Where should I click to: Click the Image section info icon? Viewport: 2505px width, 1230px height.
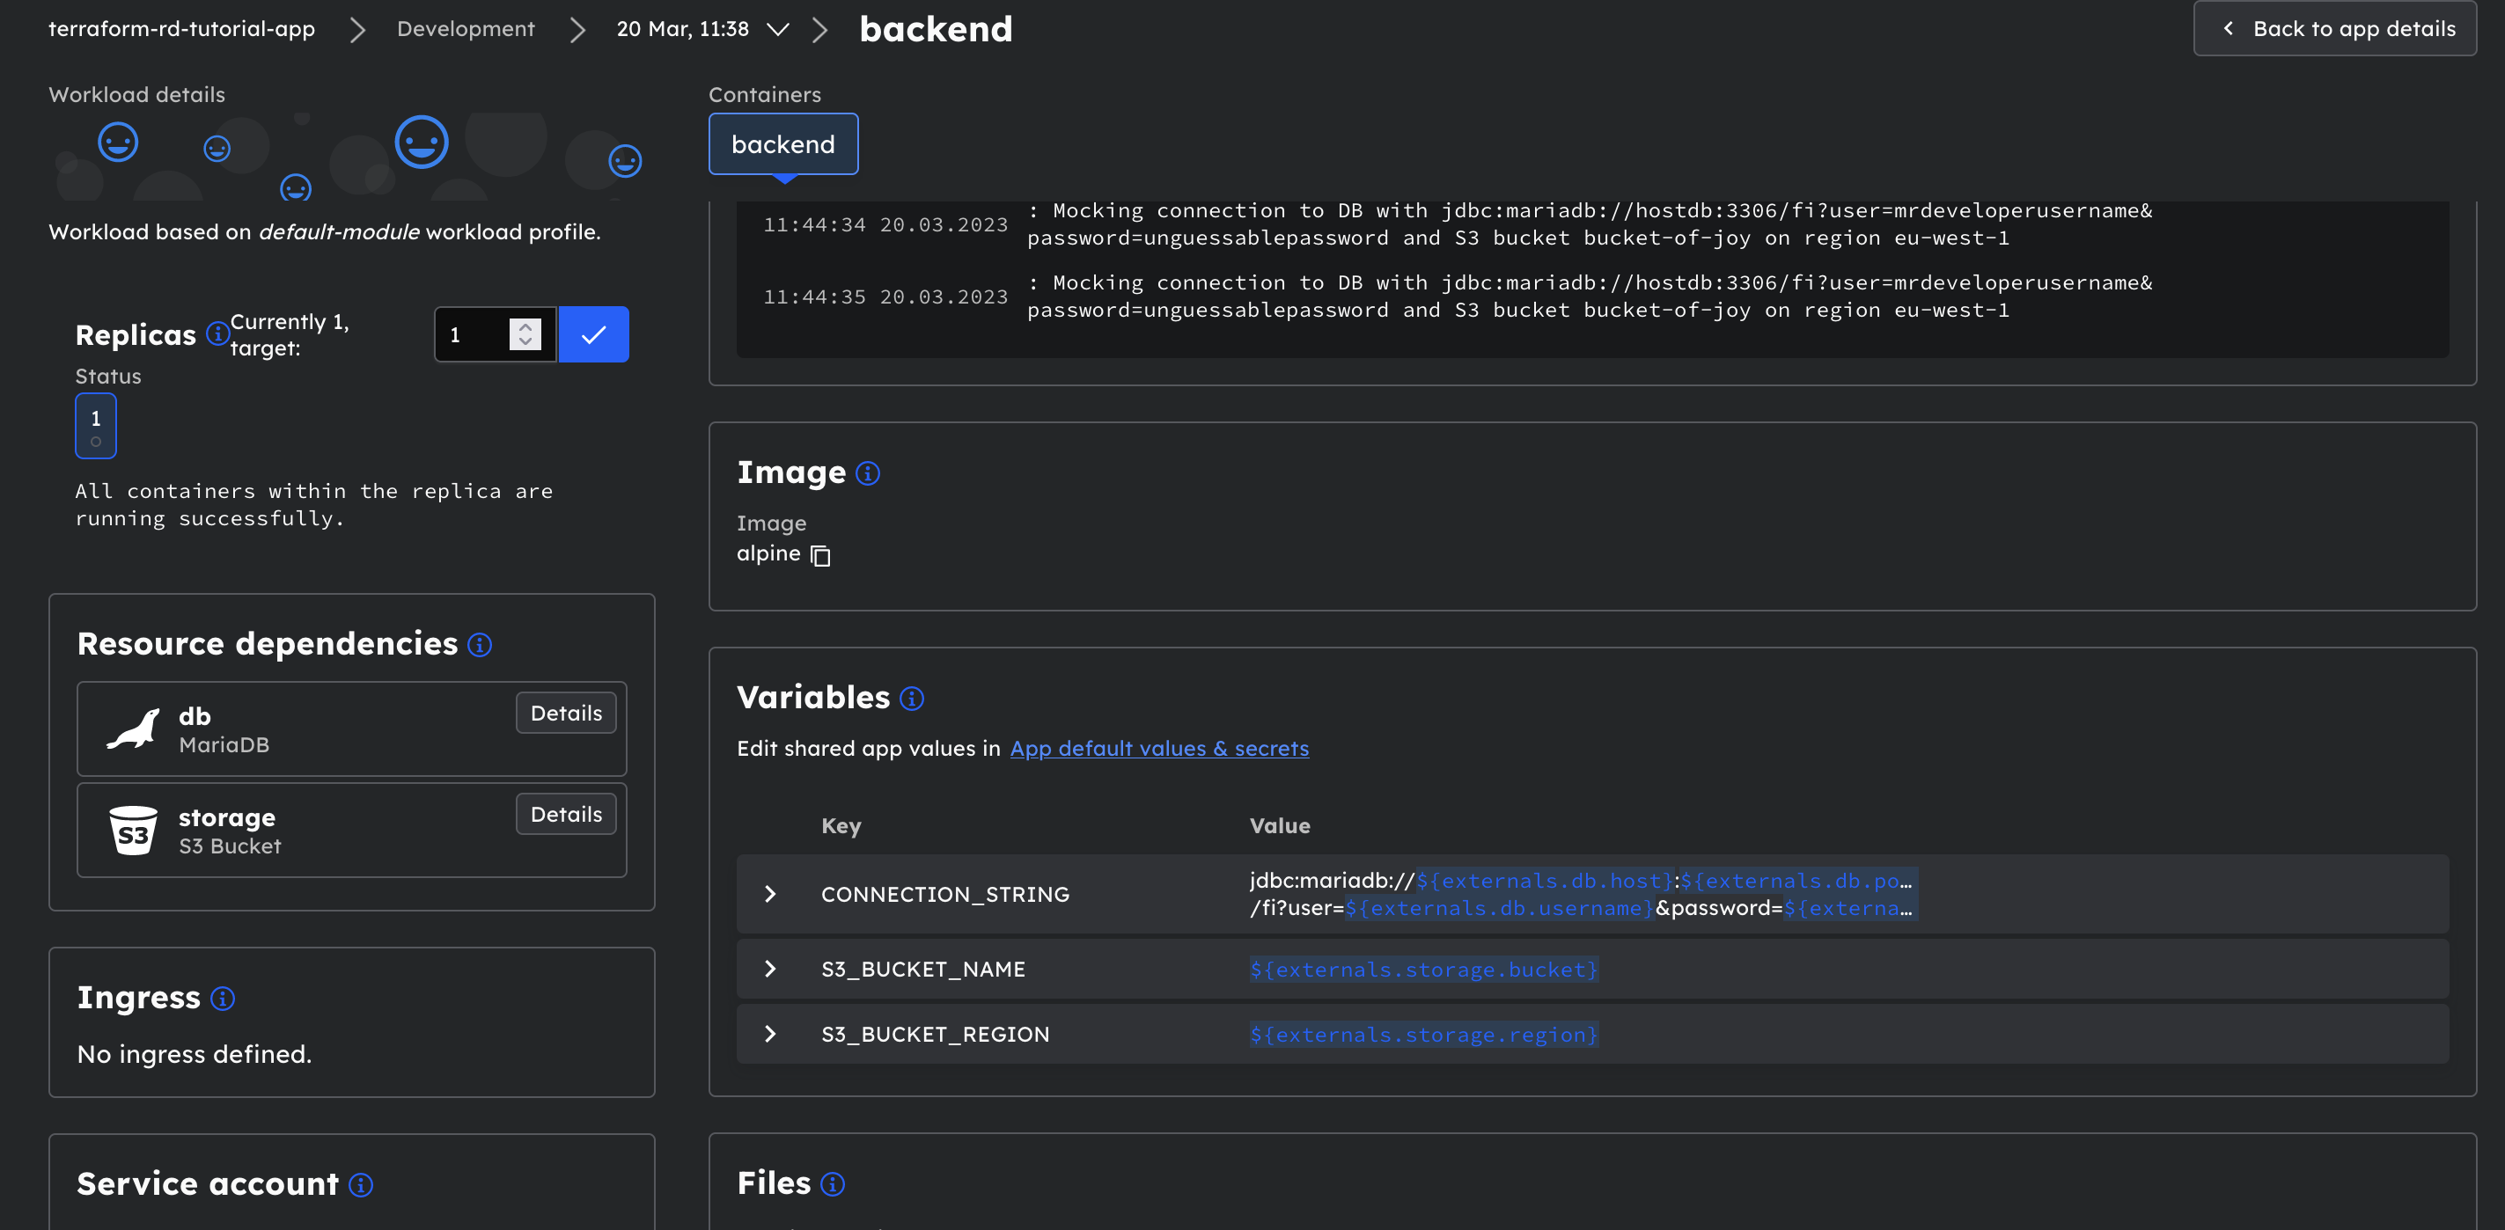pyautogui.click(x=867, y=473)
